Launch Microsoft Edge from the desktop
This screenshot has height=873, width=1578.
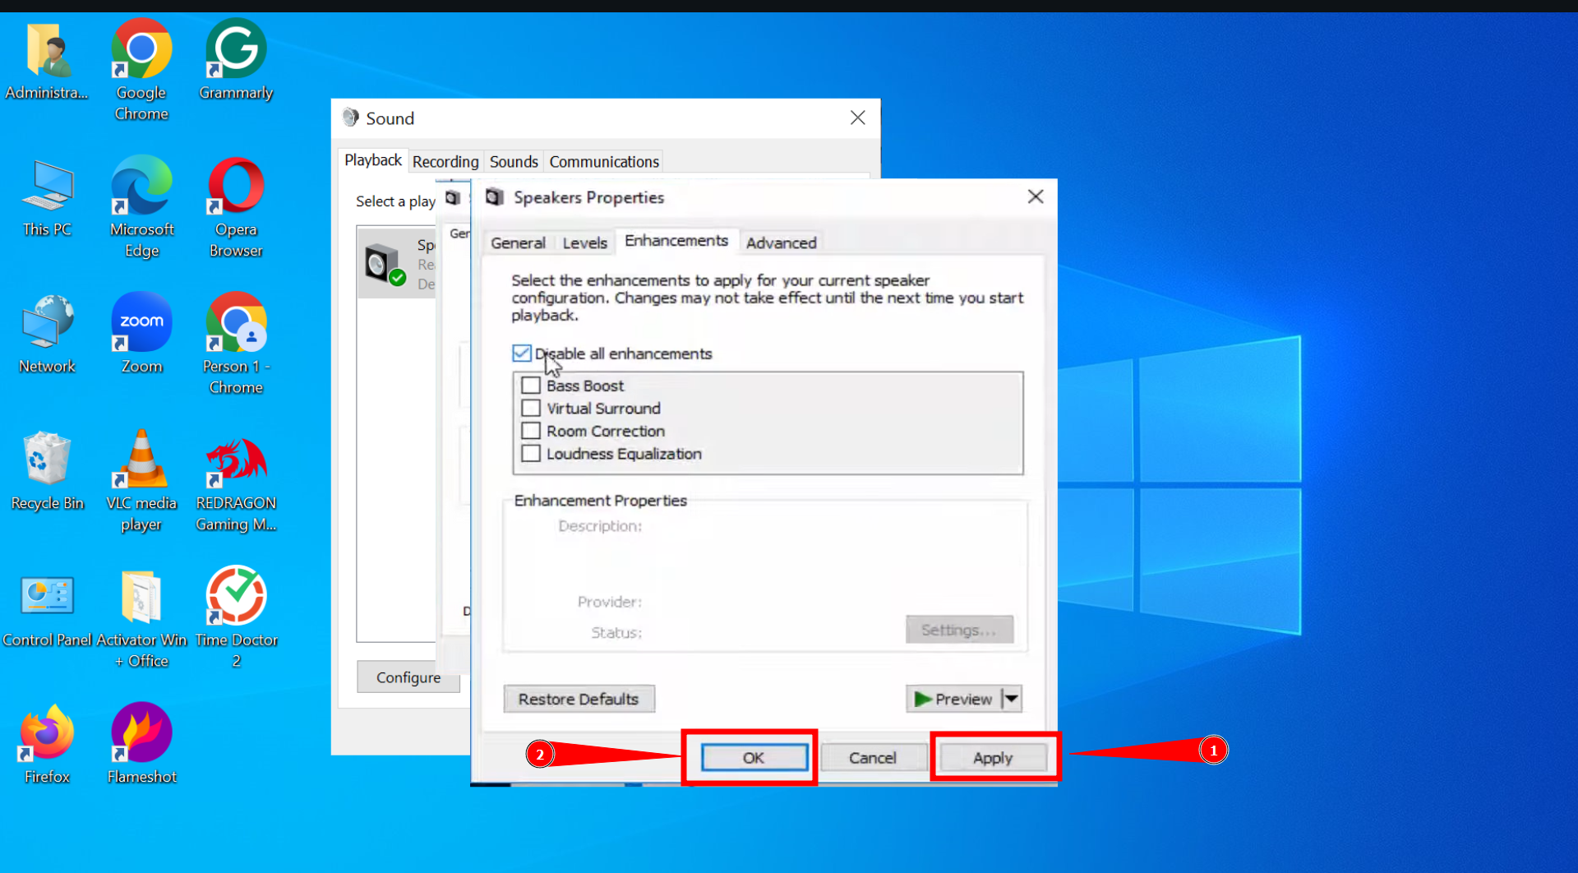pyautogui.click(x=141, y=207)
